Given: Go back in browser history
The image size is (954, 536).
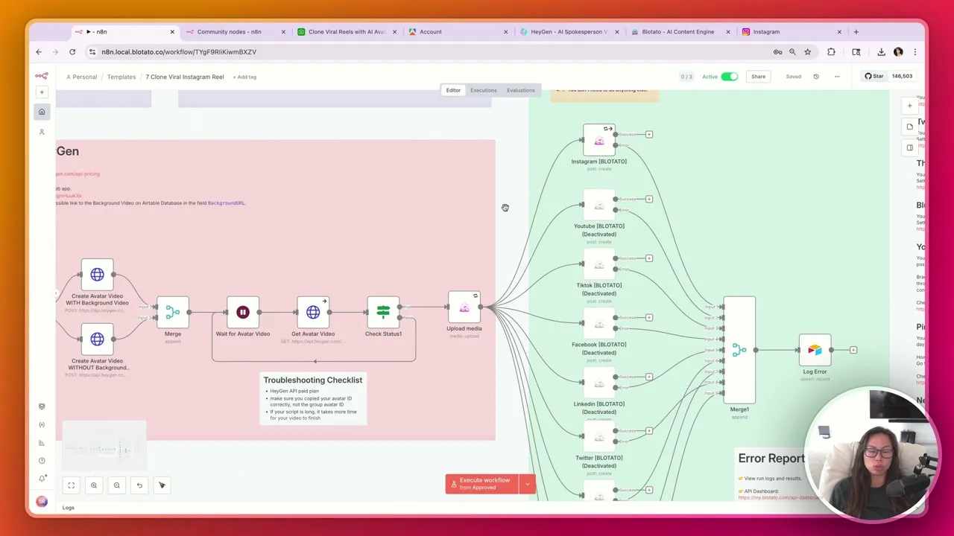Looking at the screenshot, I should click(x=39, y=52).
